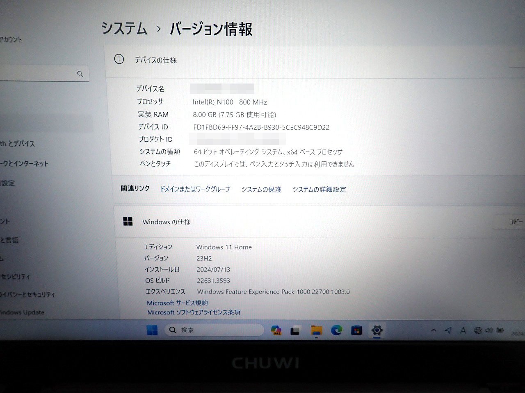The height and width of the screenshot is (393, 525).
Task: Click the settings search magnifier icon
Action: click(80, 74)
